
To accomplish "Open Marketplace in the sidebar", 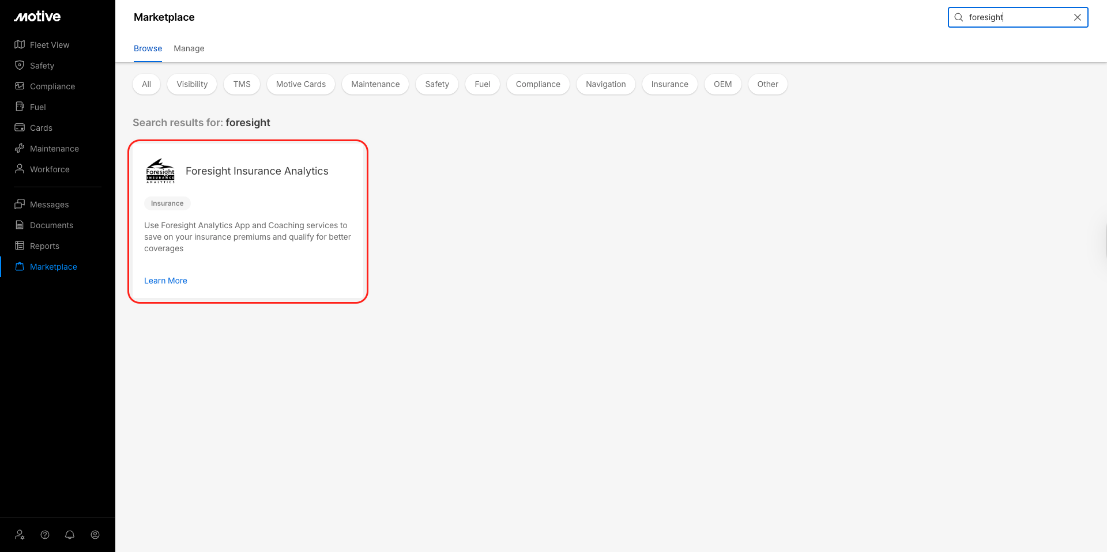I will tap(54, 267).
